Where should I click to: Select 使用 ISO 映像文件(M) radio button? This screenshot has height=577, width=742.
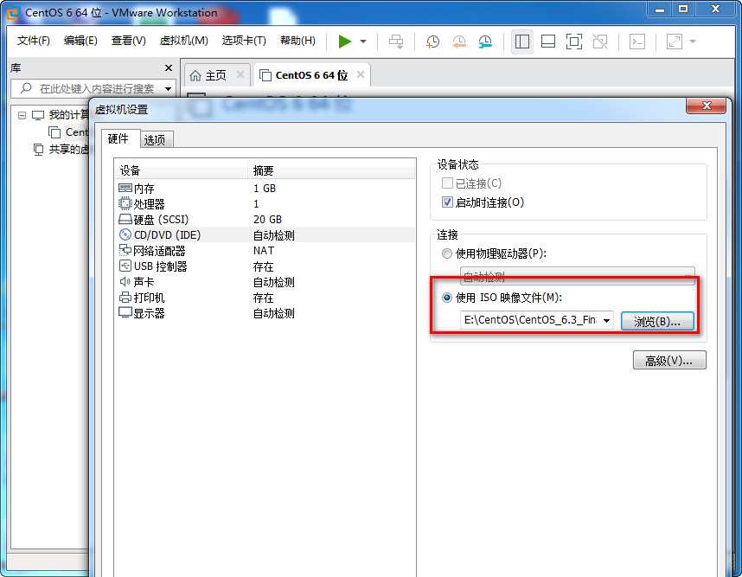pos(447,298)
